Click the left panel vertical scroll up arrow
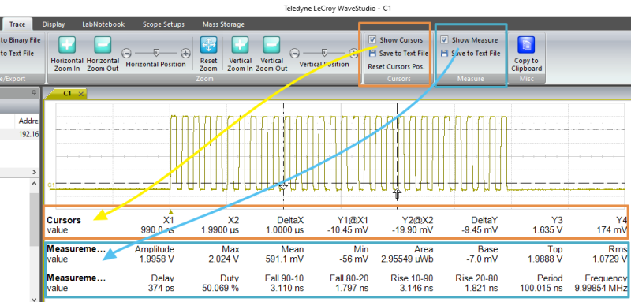 click(34, 184)
